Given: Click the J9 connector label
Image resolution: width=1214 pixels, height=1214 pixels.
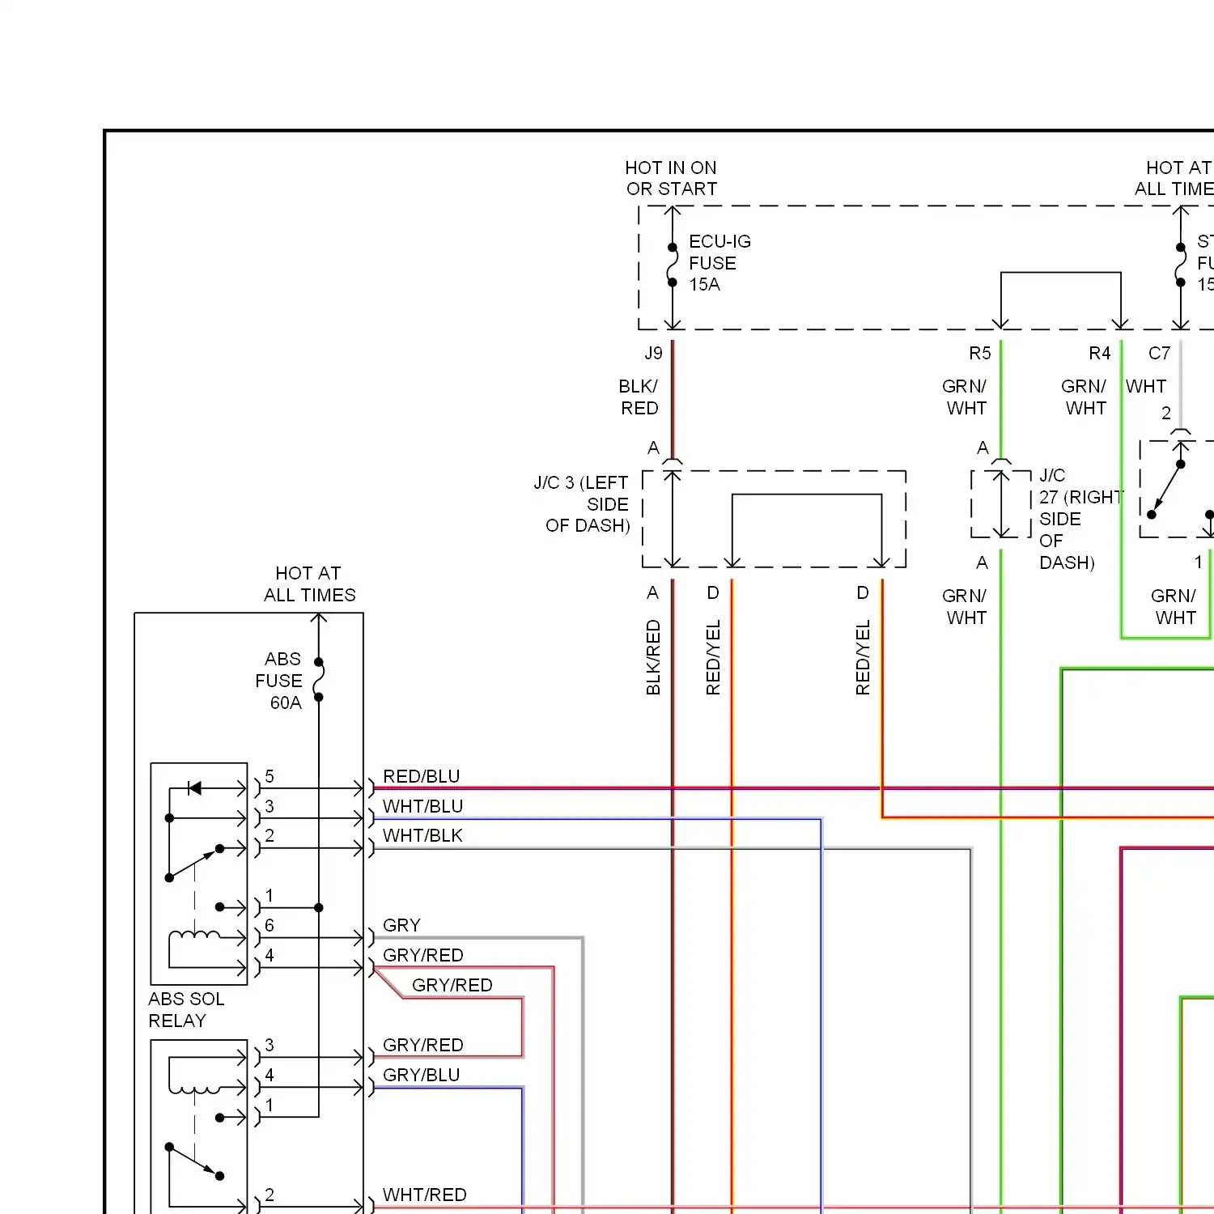Looking at the screenshot, I should pyautogui.click(x=653, y=354).
